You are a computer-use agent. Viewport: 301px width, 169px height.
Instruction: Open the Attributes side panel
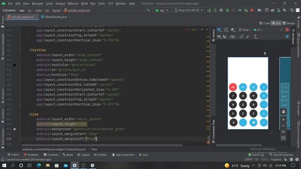click(x=293, y=37)
